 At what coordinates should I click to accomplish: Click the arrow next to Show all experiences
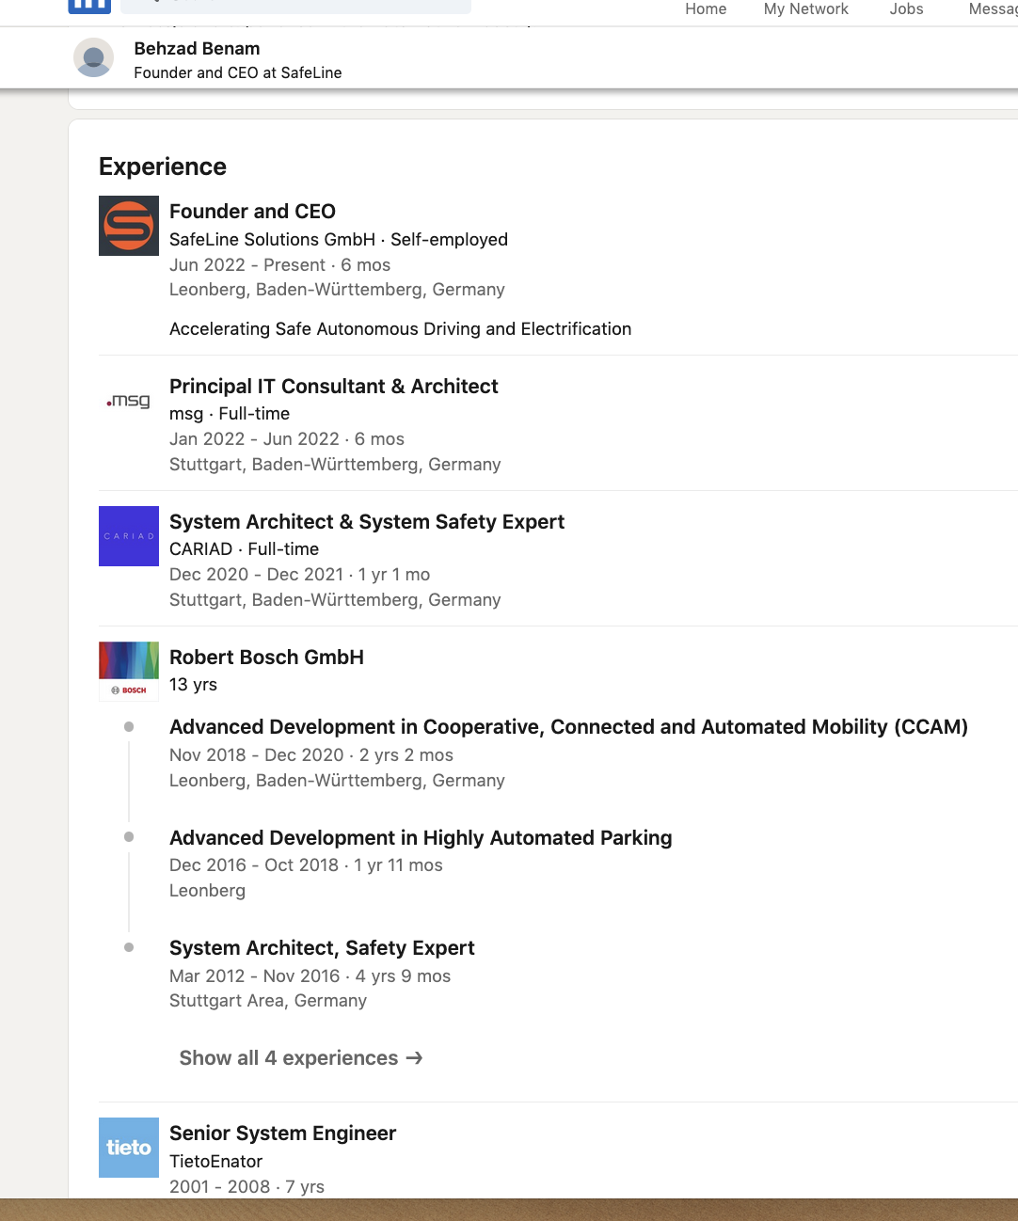(x=414, y=1058)
